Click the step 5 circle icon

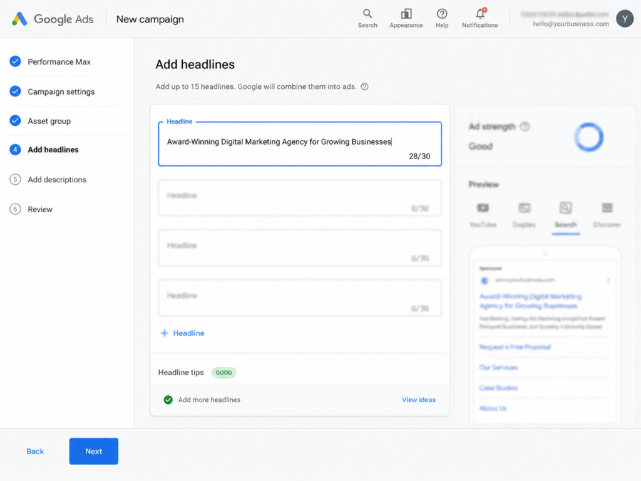click(15, 179)
